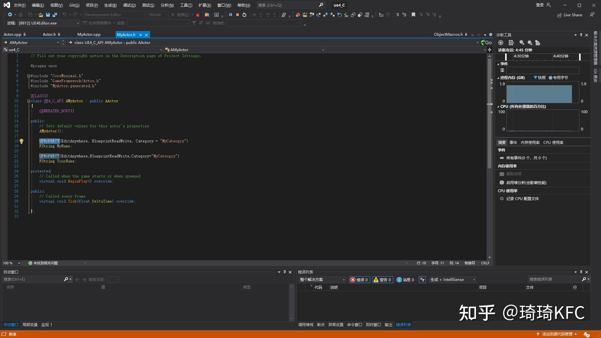The width and height of the screenshot is (601, 338).
Task: Open diagnostic tools settings gear
Action: (501, 43)
